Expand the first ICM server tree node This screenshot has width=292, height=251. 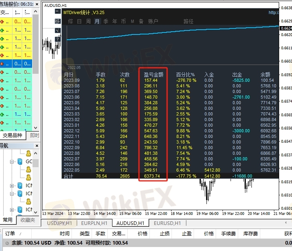click(12, 186)
